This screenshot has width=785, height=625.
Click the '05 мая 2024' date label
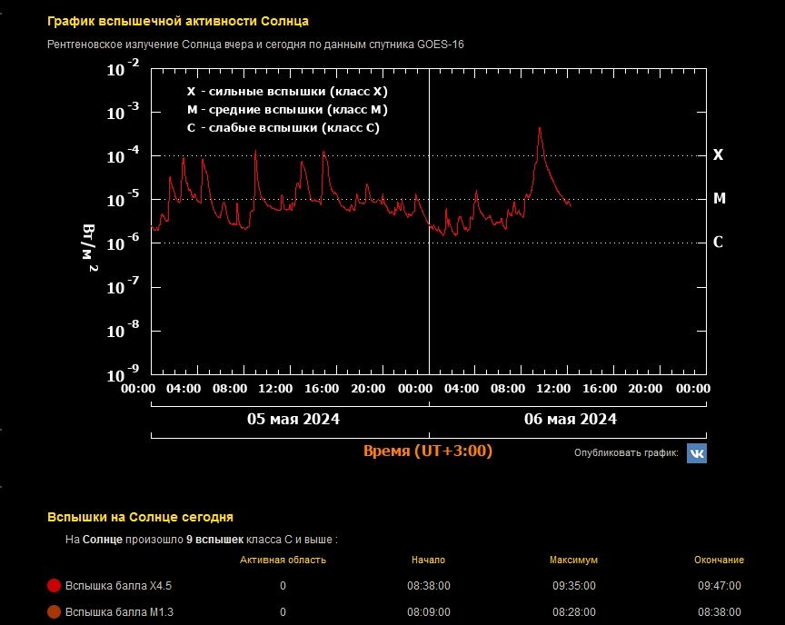(293, 419)
